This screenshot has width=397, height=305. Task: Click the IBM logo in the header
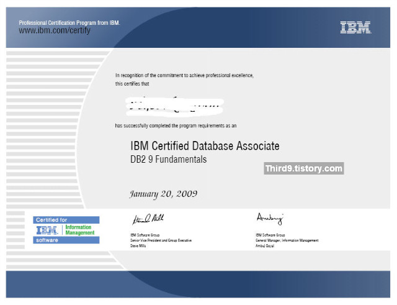tap(355, 27)
